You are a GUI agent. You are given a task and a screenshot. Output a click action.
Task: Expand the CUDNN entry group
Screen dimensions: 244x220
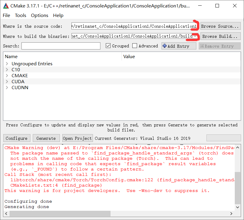coord(7,87)
